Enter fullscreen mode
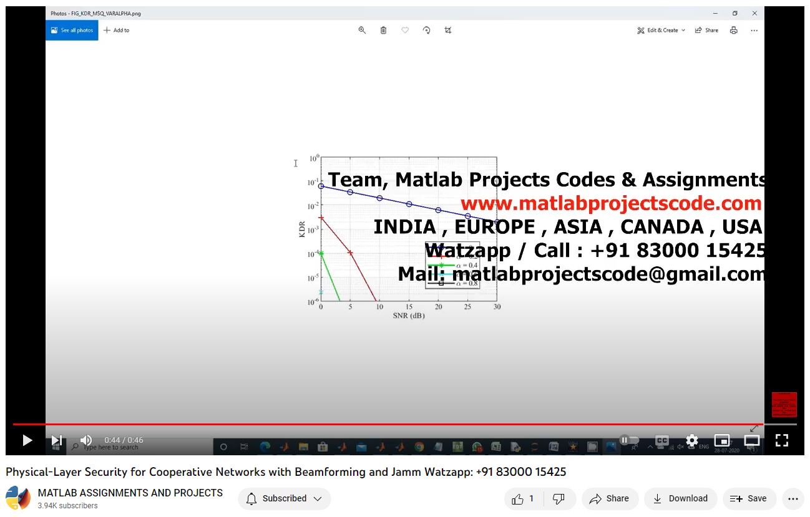 pyautogui.click(x=782, y=440)
